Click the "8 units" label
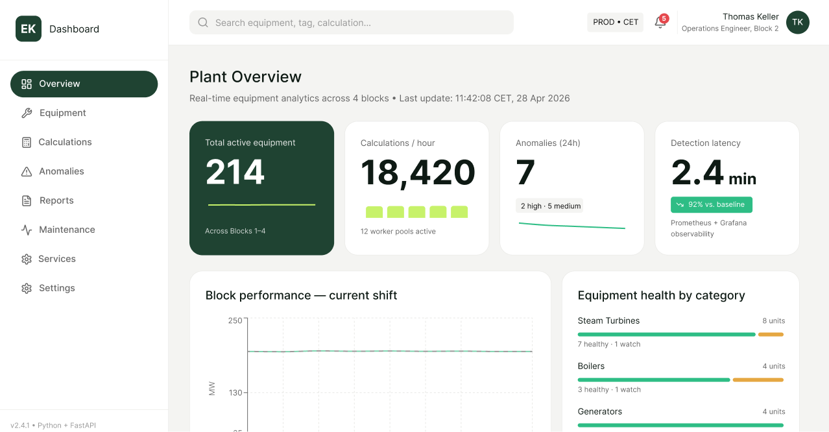 774,321
